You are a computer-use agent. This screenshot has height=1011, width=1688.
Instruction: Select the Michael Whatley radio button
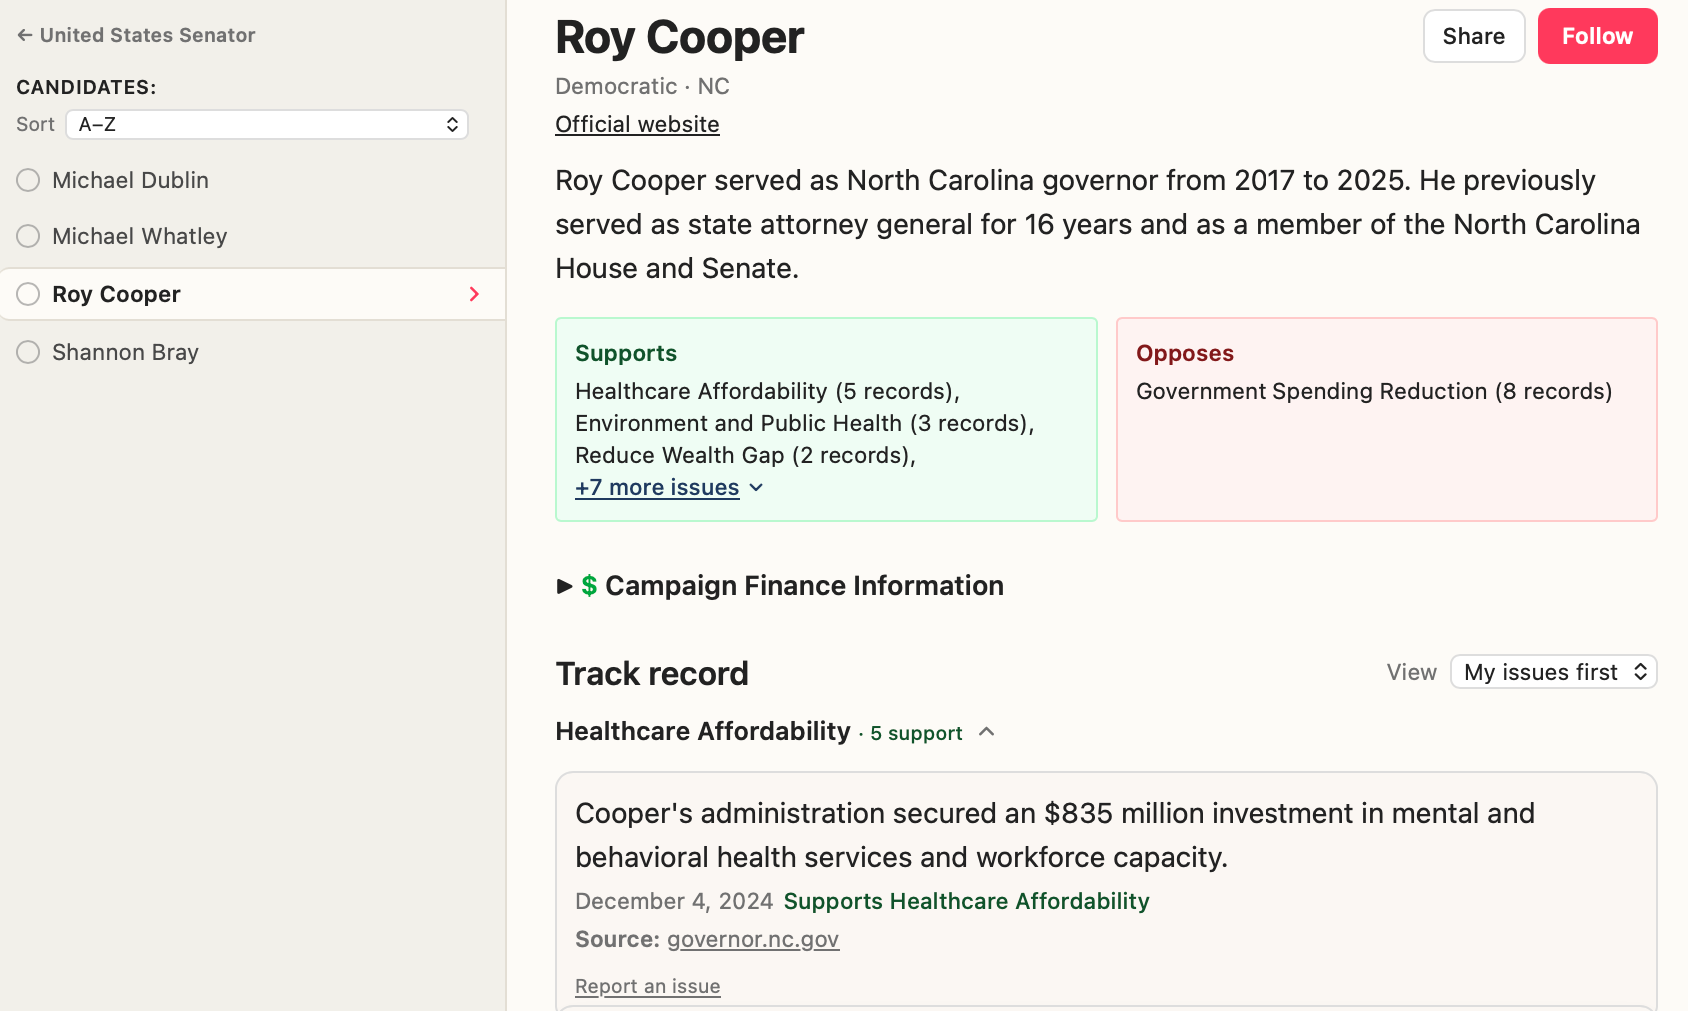click(28, 236)
